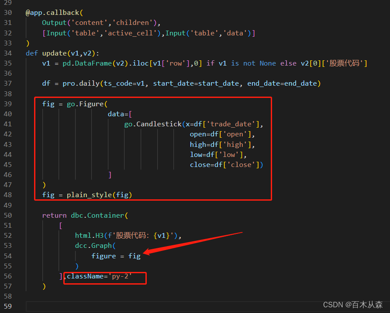Click the 'data' string on line 32
Image resolution: width=390 pixels, height=313 pixels.
[235, 33]
